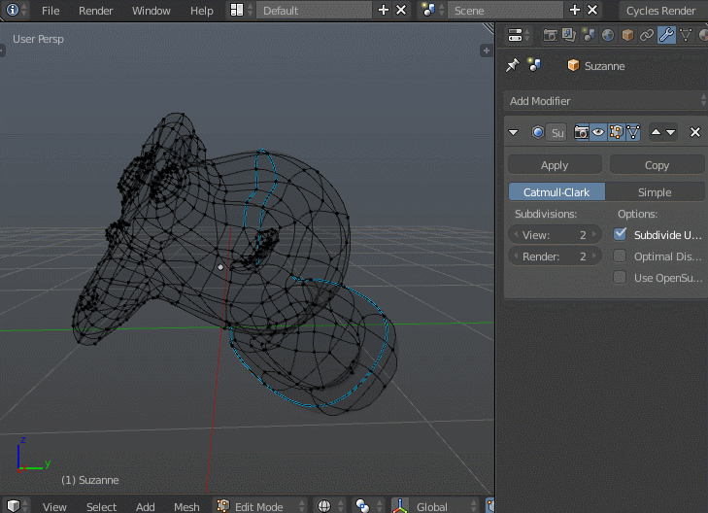Delete the current scene
The height and width of the screenshot is (513, 708).
(592, 10)
